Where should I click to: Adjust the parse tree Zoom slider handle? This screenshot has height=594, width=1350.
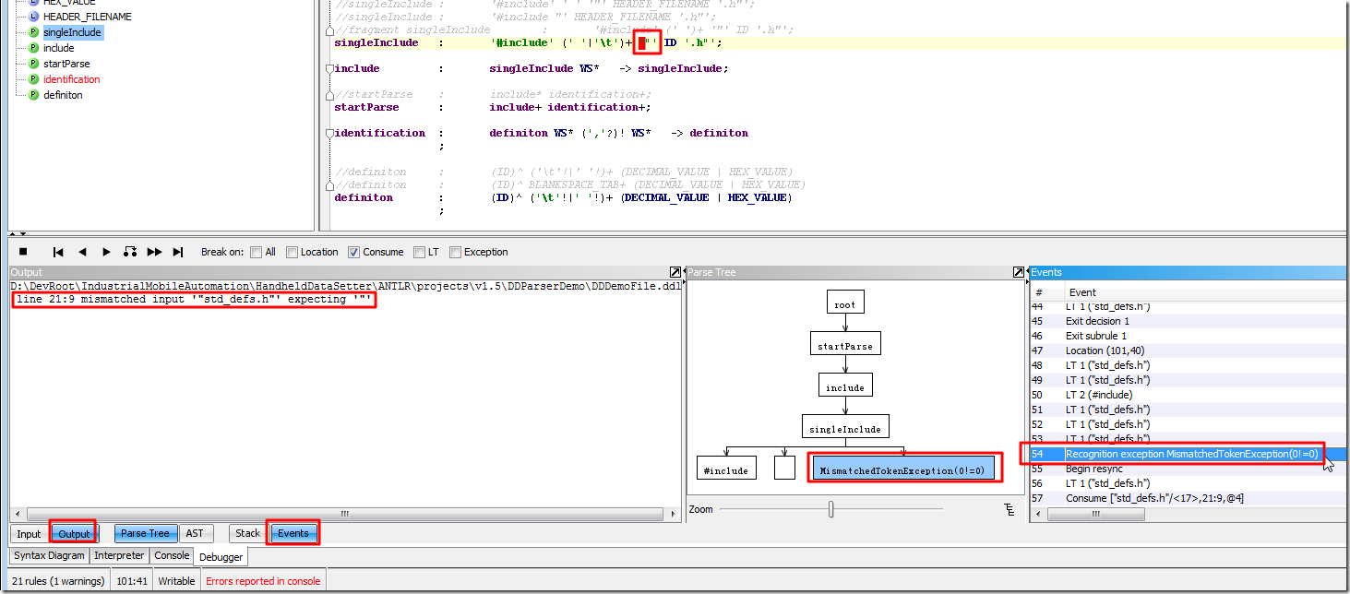(x=831, y=509)
